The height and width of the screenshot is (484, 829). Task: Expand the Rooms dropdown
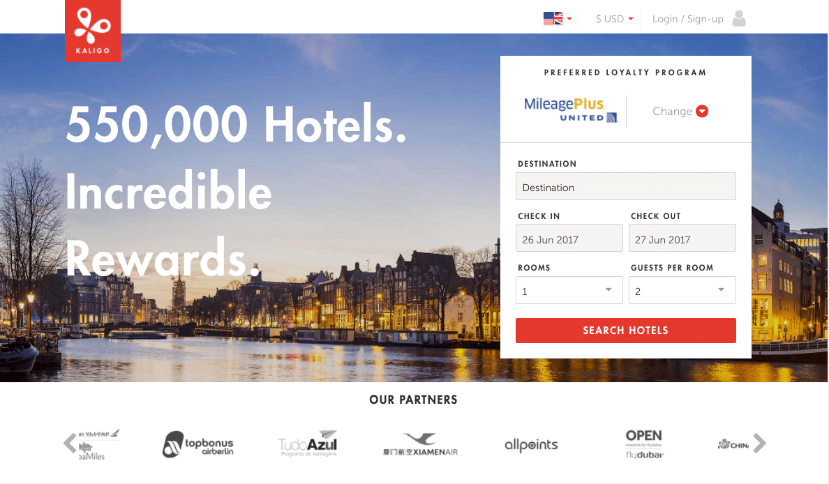[569, 290]
